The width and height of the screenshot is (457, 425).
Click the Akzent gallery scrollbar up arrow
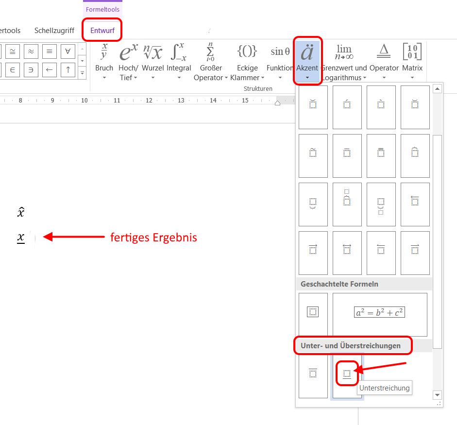[437, 88]
